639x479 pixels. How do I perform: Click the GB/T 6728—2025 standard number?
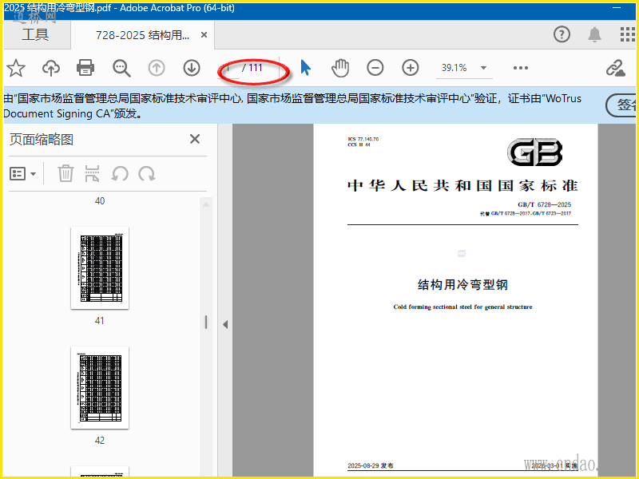pos(545,204)
